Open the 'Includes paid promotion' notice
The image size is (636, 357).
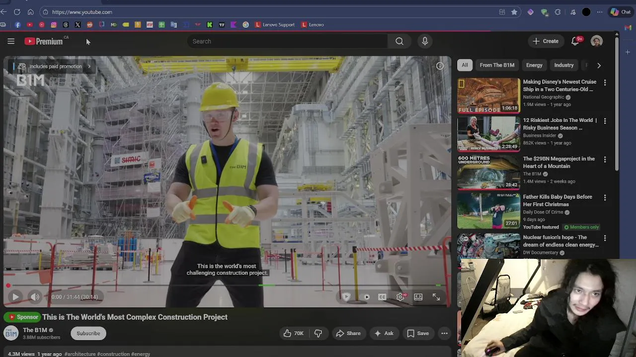coord(55,66)
